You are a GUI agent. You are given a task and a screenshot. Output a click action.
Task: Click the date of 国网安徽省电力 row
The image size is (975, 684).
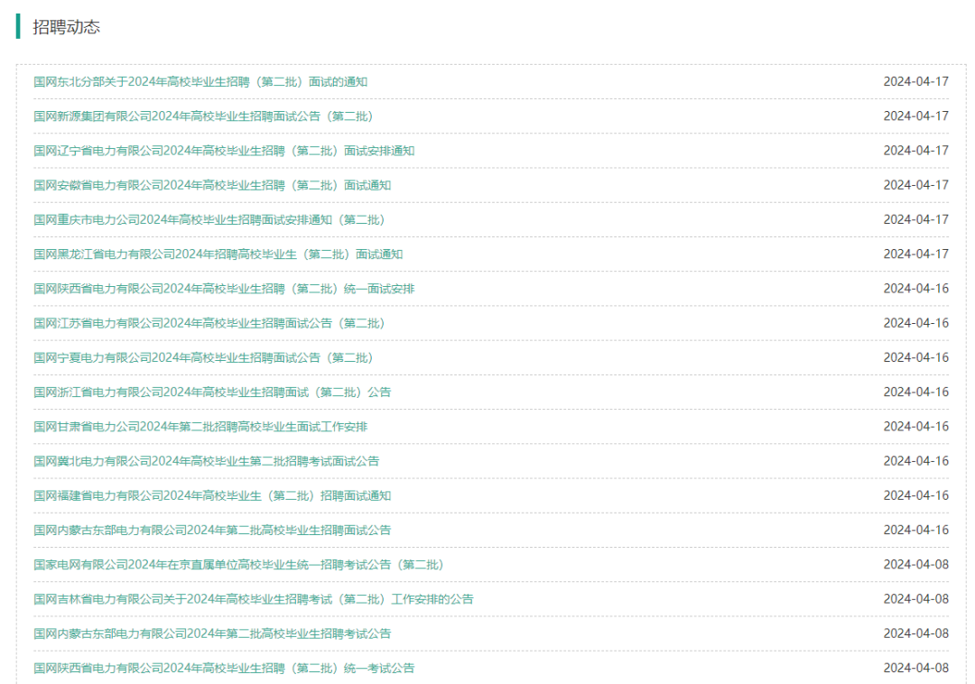[x=916, y=185]
